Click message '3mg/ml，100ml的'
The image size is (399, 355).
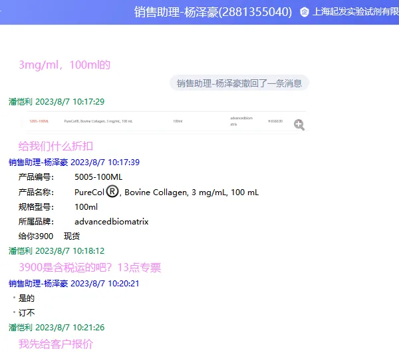tap(65, 65)
